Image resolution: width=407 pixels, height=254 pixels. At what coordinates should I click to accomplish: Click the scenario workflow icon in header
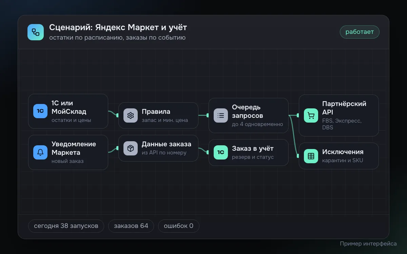pos(36,32)
